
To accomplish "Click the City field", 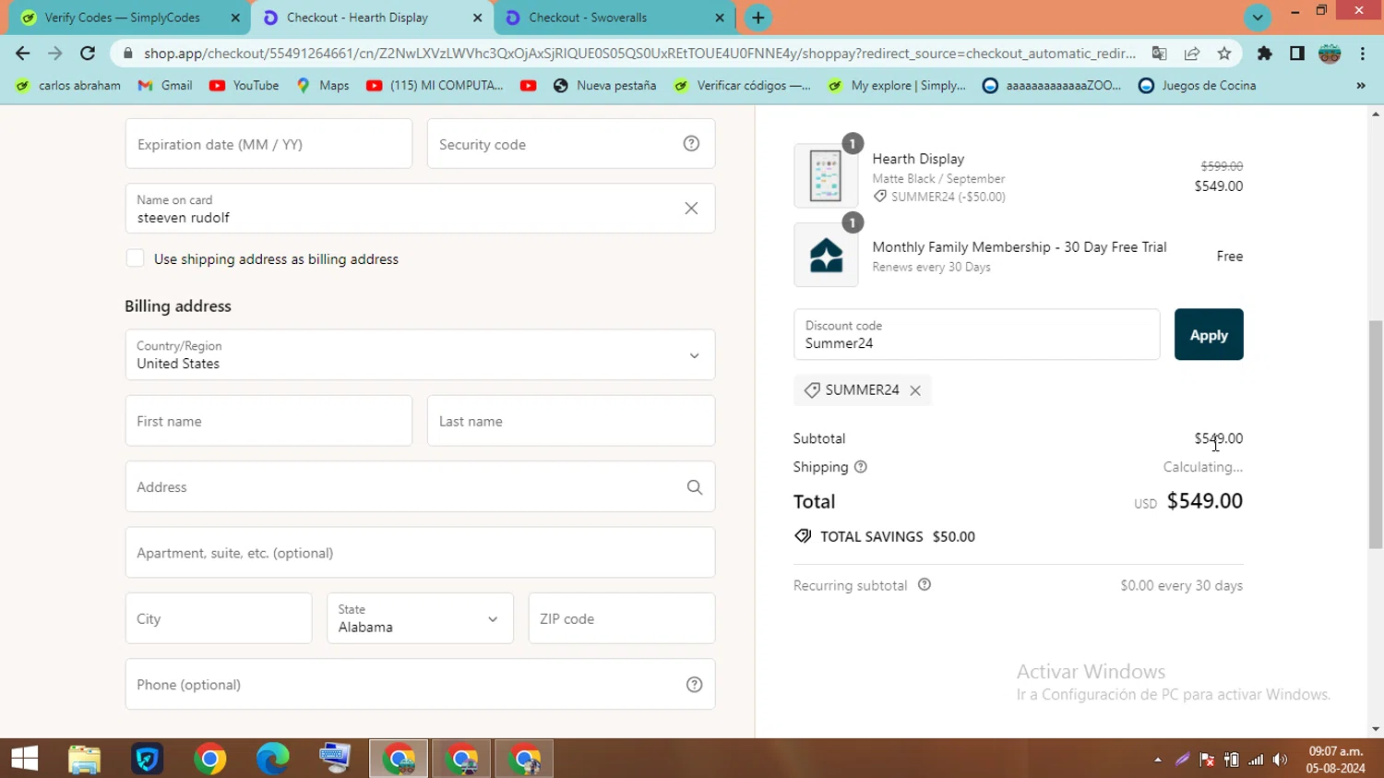I will tap(219, 618).
